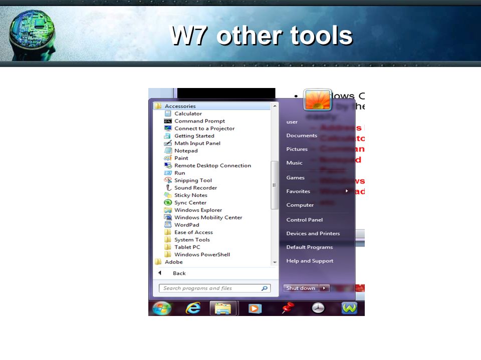Collapse the Accessories folder

[211, 106]
